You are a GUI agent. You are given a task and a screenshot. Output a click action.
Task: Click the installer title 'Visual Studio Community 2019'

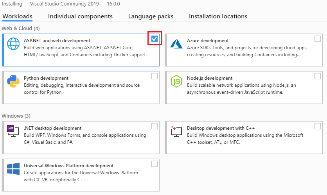tap(65, 4)
